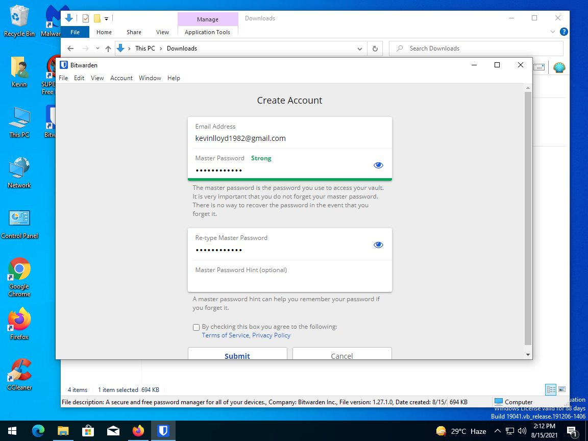The height and width of the screenshot is (441, 588).
Task: Open the Home ribbon tab in File Explorer
Action: click(x=104, y=32)
